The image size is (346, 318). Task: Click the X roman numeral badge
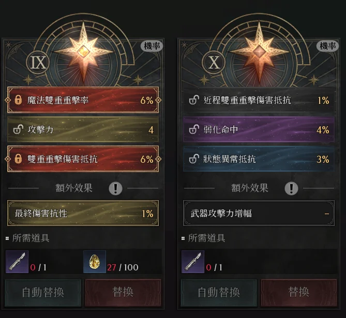tap(214, 63)
